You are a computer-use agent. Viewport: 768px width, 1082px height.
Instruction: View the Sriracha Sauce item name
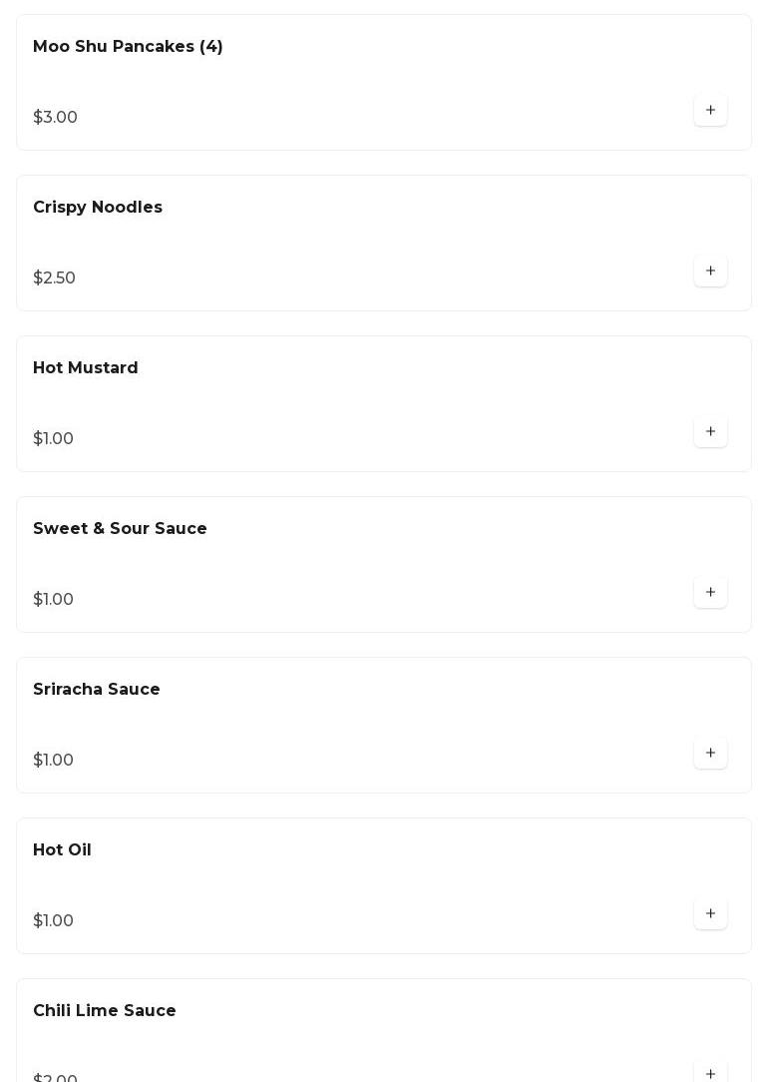(x=97, y=690)
